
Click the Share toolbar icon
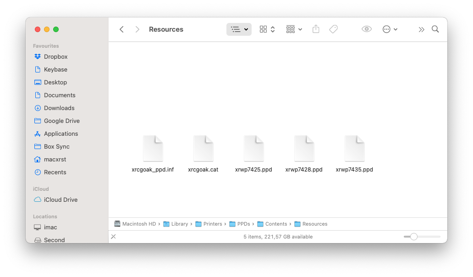pos(316,29)
